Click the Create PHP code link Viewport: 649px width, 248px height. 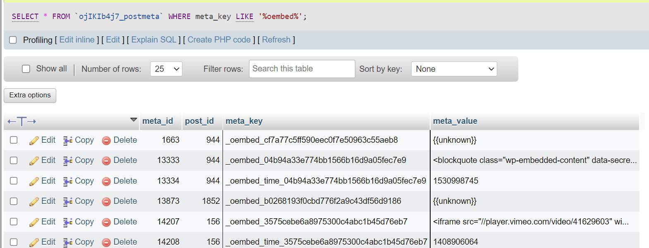coord(219,40)
